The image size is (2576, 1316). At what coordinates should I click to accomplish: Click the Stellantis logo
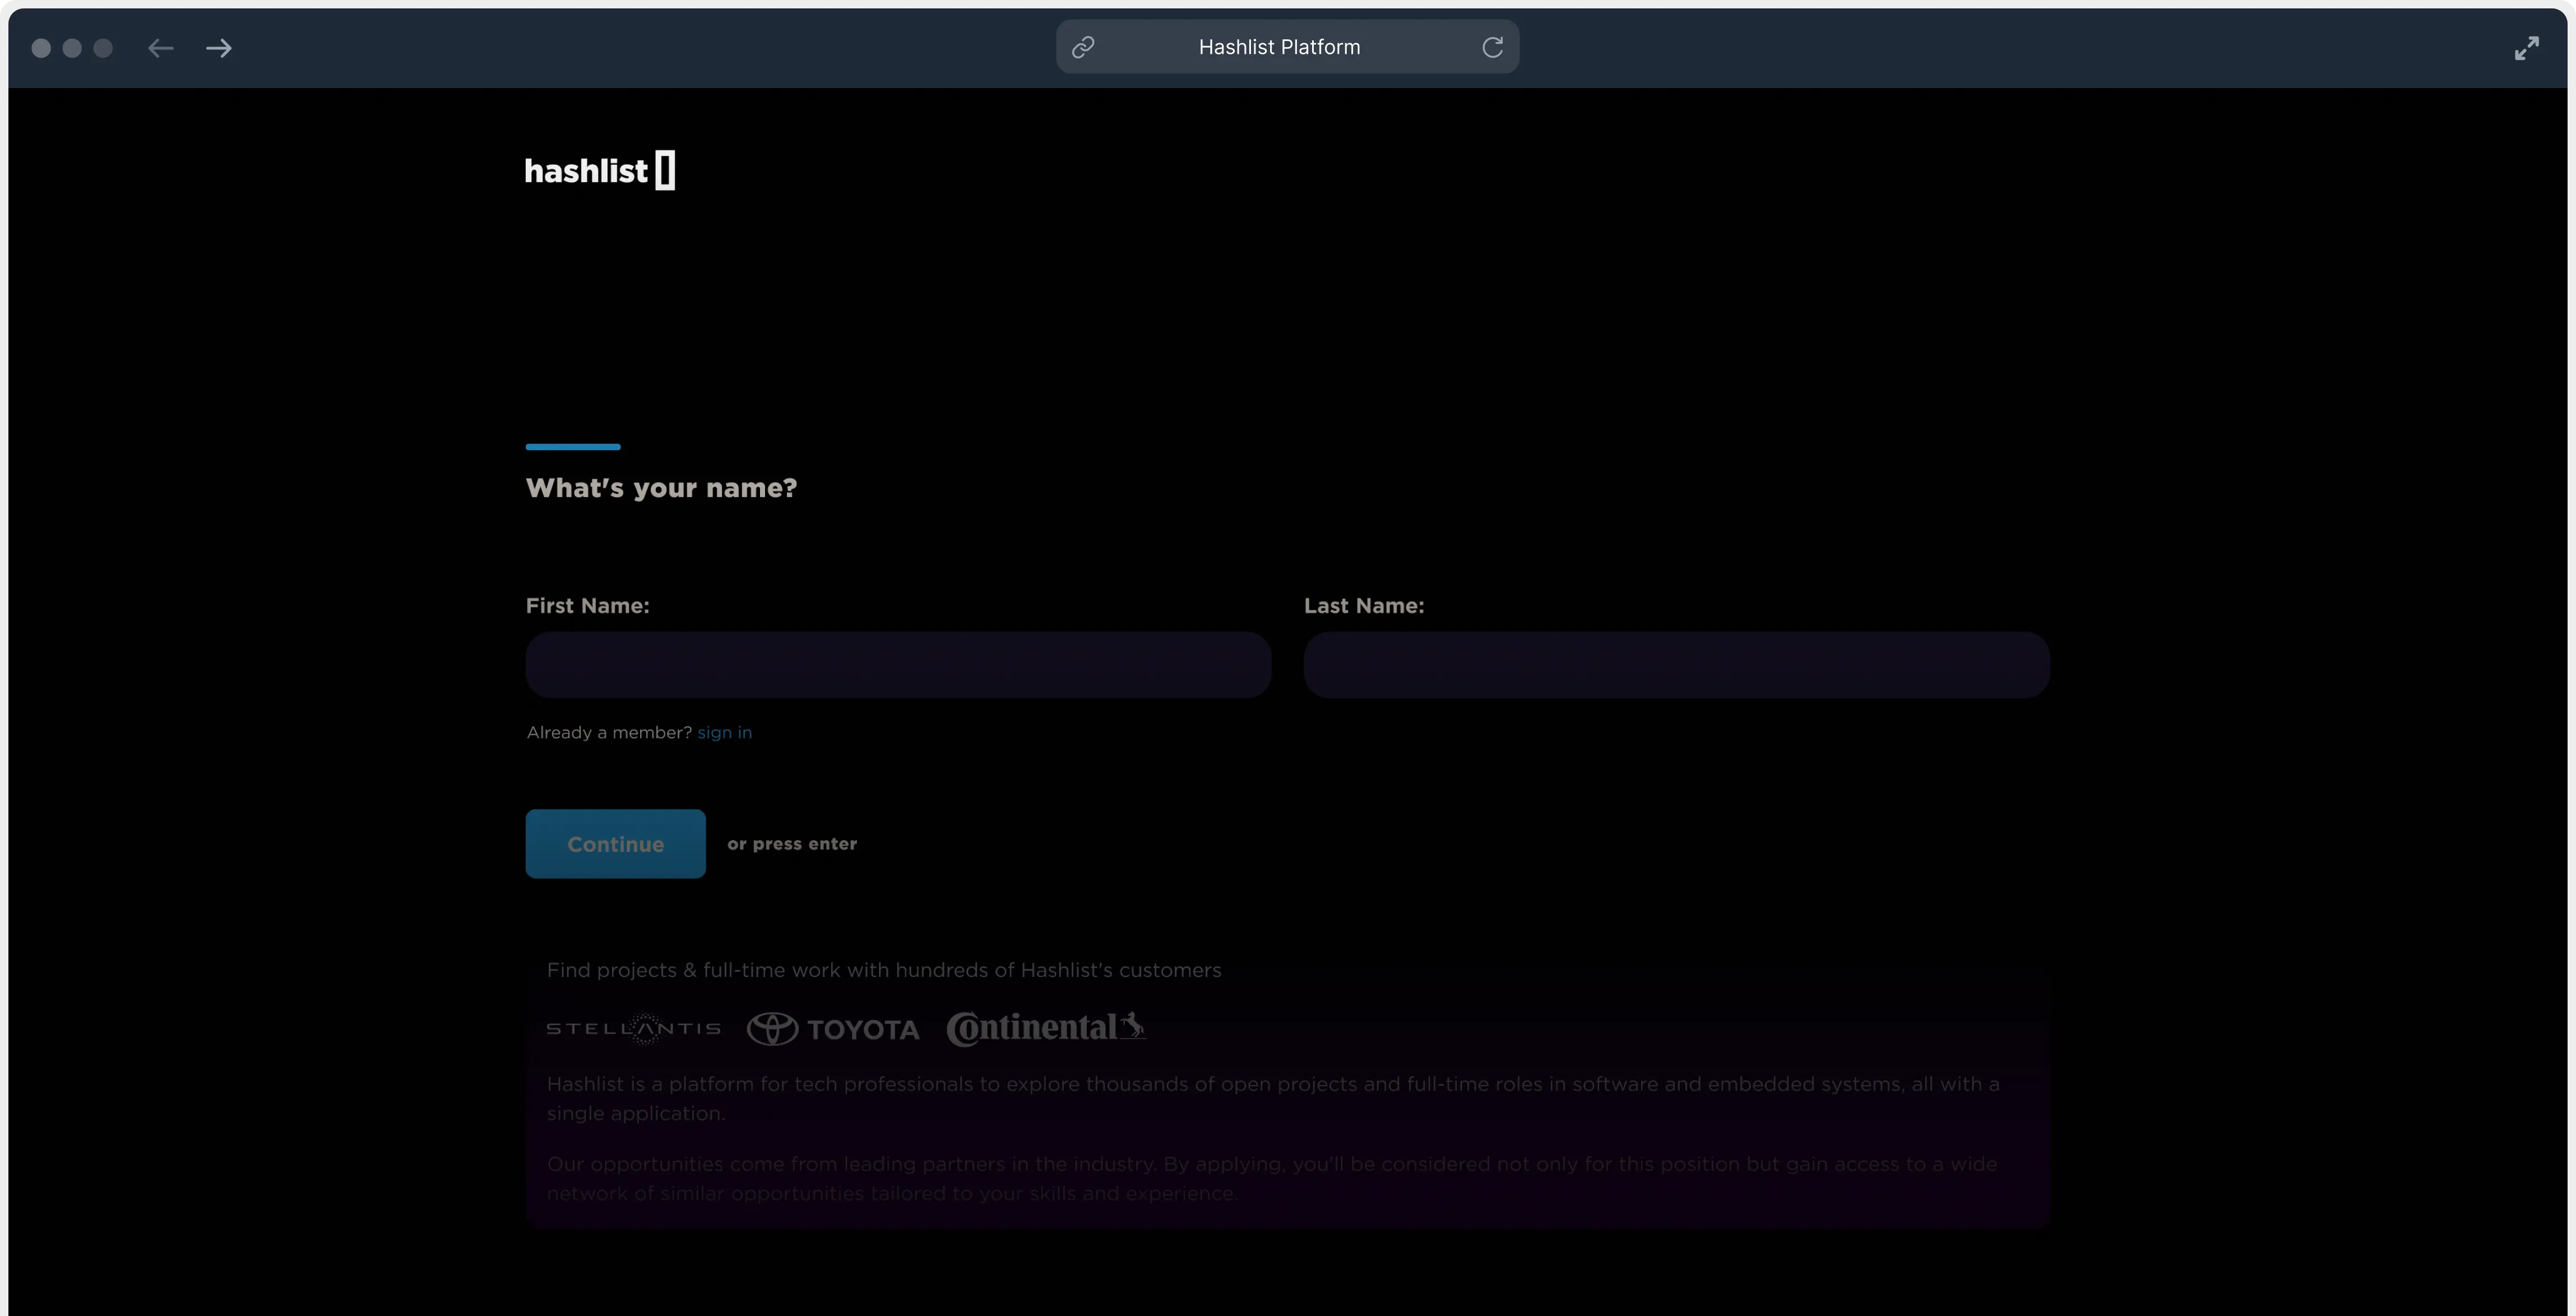click(x=633, y=1028)
